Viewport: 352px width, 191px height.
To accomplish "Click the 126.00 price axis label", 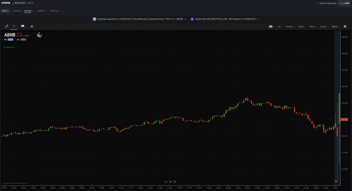I will click(344, 37).
